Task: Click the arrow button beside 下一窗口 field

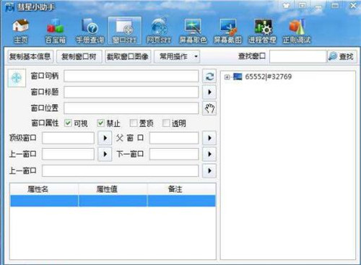Action: pos(209,154)
